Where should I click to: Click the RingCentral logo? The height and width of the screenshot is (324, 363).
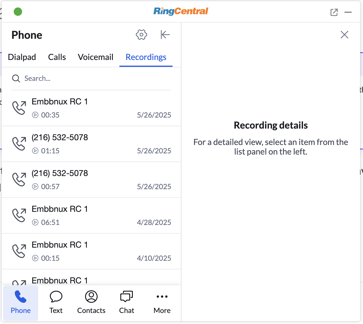coord(181,11)
